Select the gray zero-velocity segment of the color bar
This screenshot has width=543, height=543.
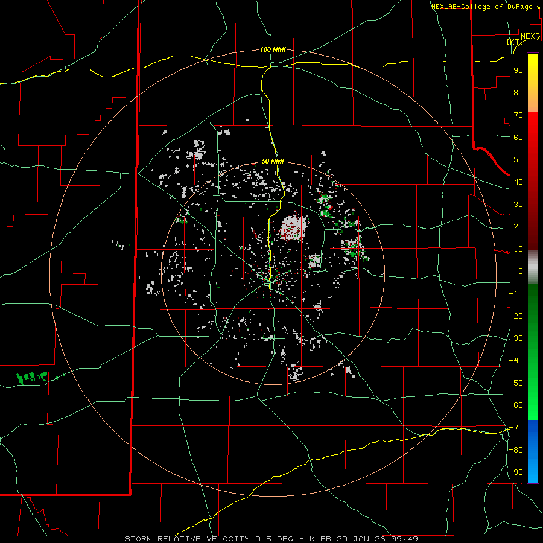click(533, 267)
